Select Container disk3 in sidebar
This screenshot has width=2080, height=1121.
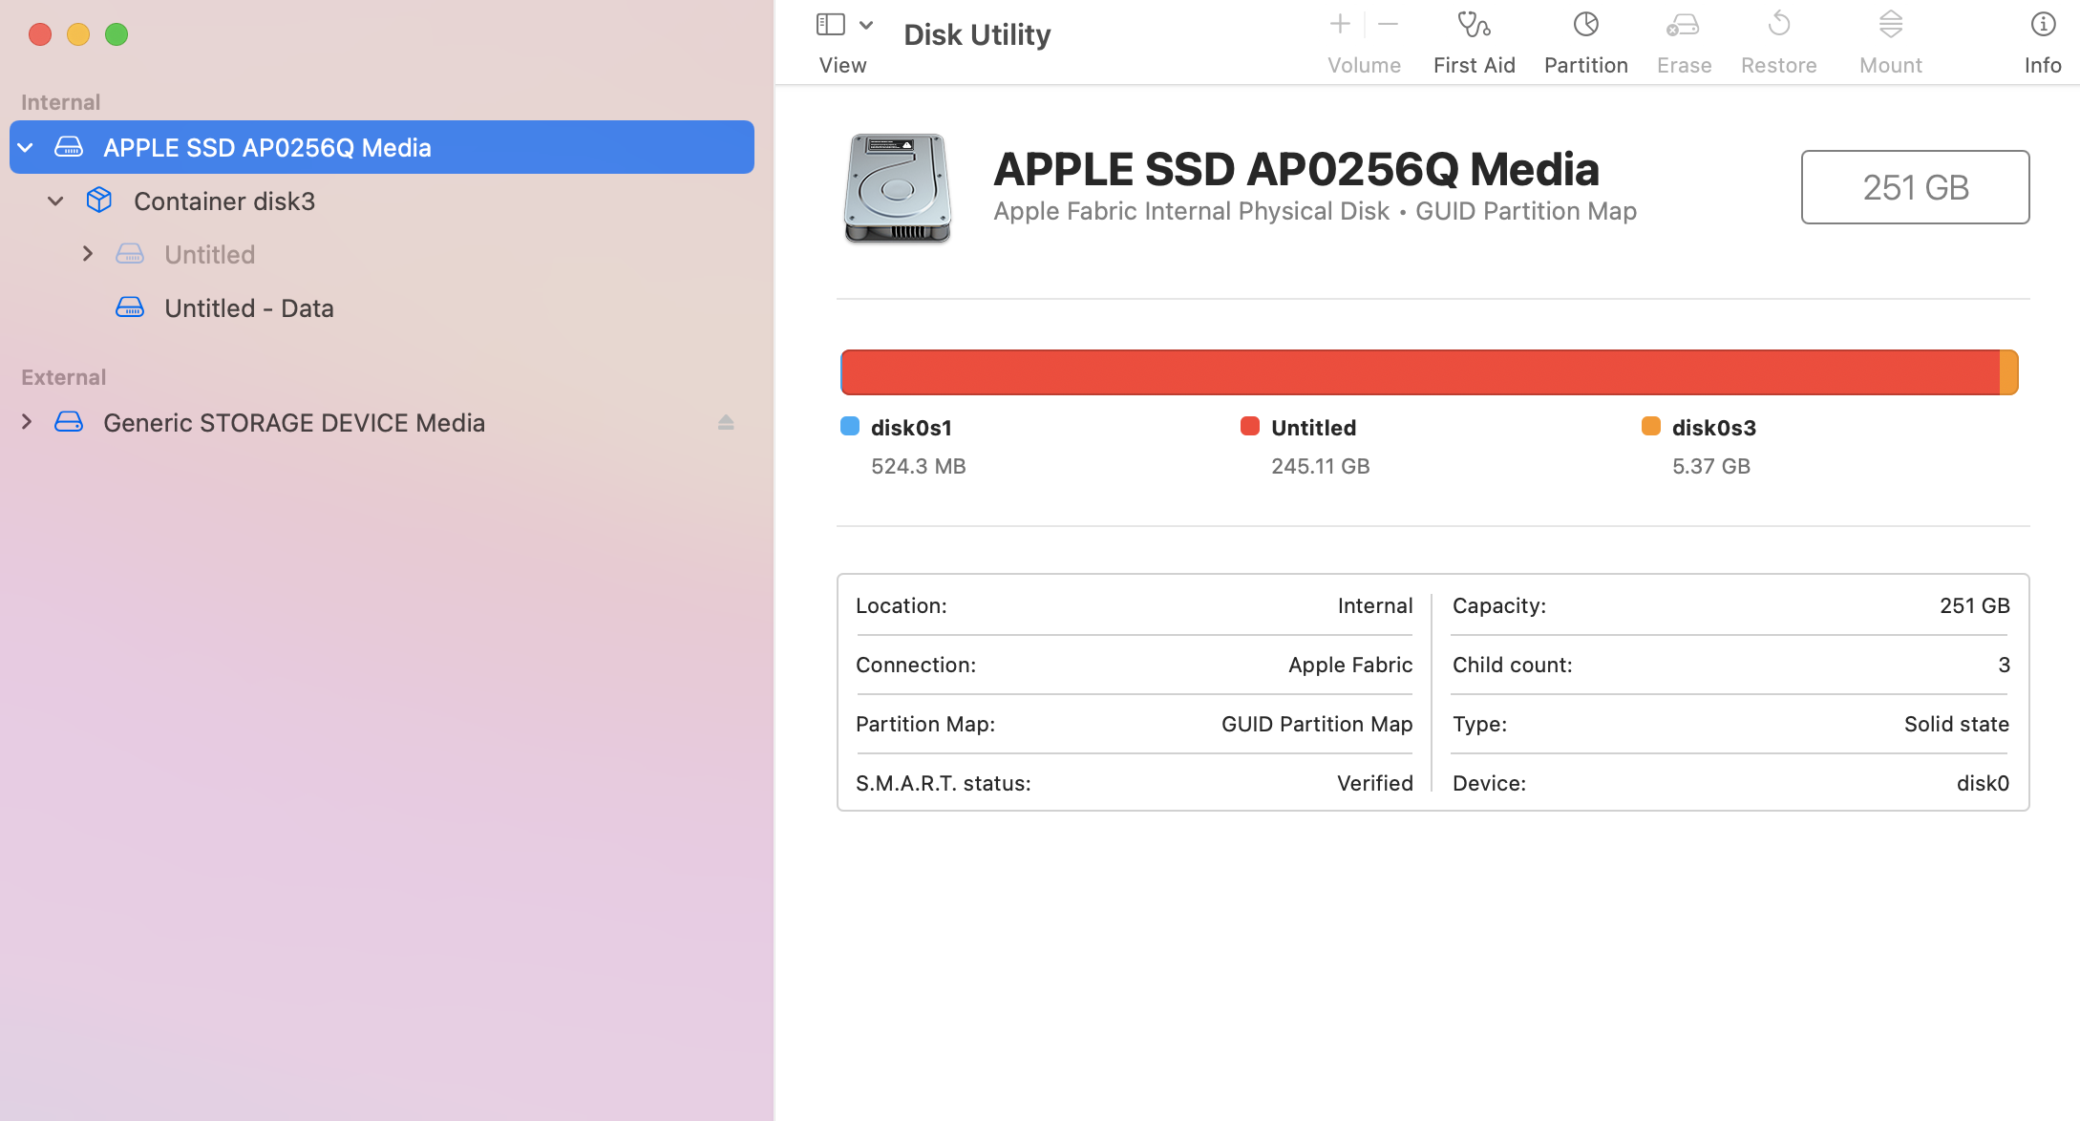pos(223,201)
